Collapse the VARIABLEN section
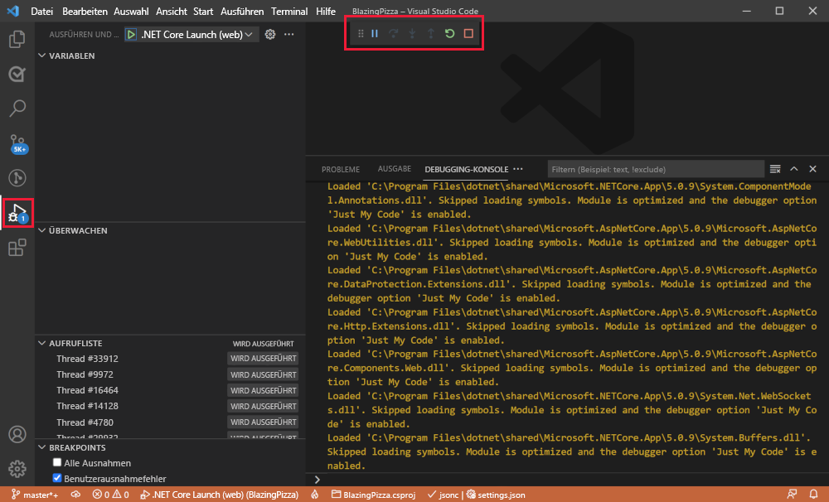 [41, 56]
